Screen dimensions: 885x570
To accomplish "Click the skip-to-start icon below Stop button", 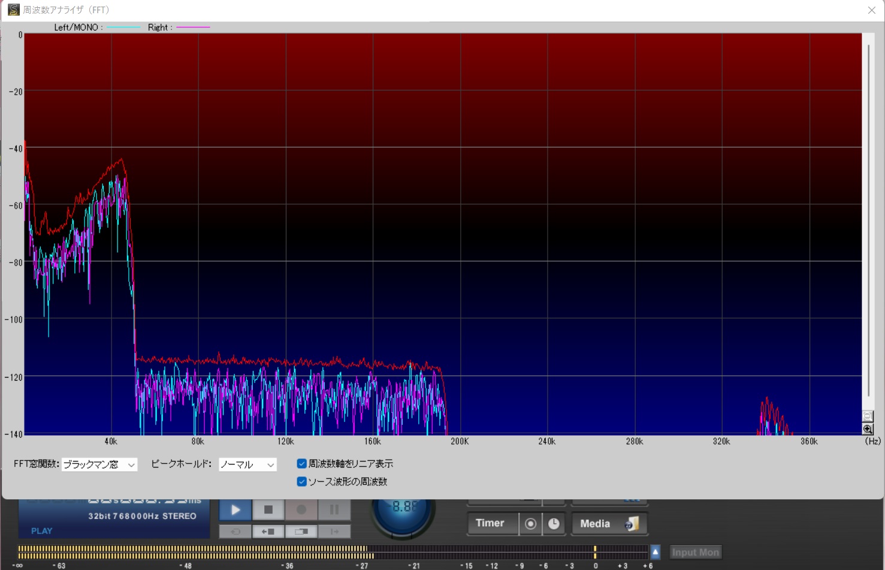I will click(268, 532).
